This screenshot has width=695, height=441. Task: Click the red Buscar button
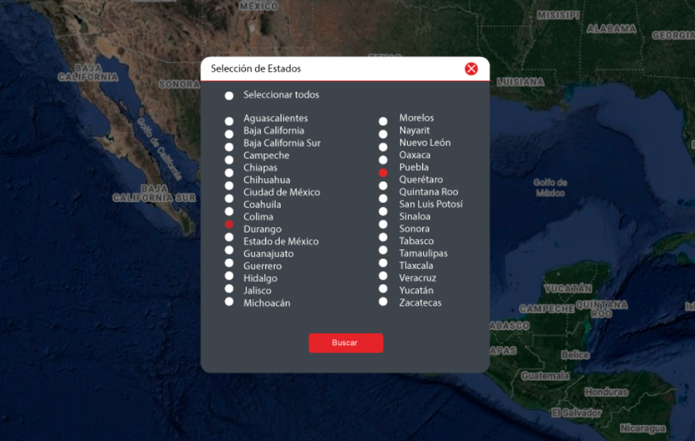345,343
